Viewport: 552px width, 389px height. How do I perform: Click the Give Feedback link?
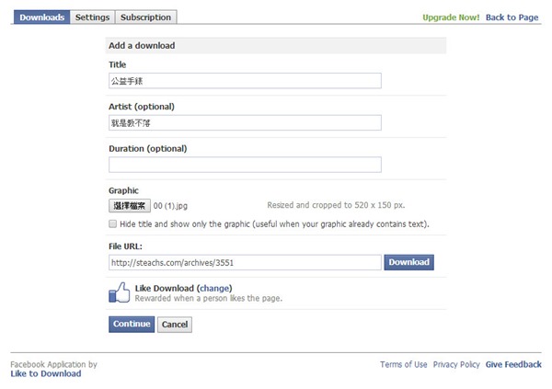coord(513,364)
